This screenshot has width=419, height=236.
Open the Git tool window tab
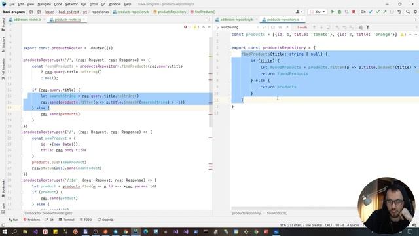click(50, 220)
